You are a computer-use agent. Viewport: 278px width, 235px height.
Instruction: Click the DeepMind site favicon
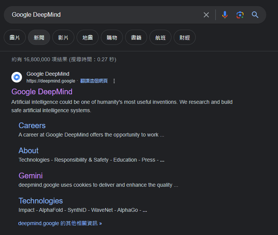tap(17, 77)
